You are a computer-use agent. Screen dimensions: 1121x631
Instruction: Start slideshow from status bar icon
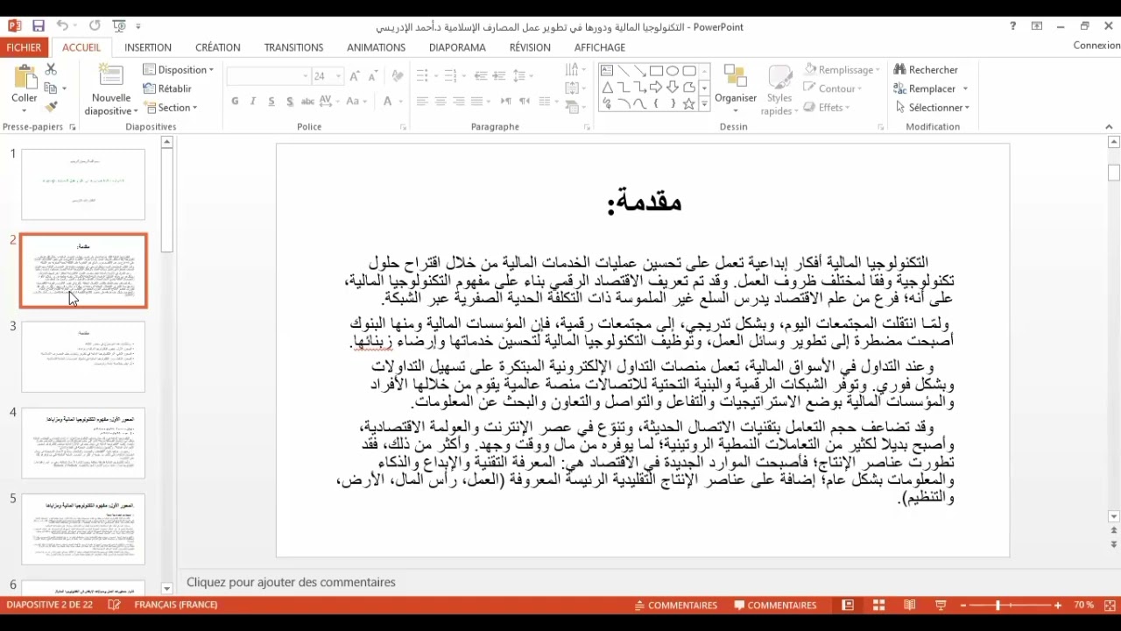[x=941, y=605]
